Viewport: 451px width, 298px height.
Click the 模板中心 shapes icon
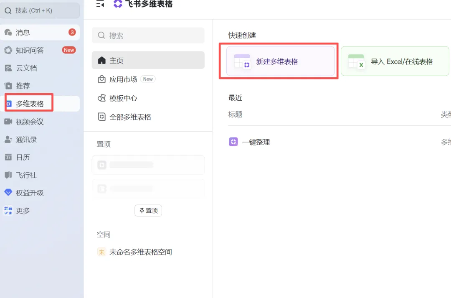(x=102, y=98)
